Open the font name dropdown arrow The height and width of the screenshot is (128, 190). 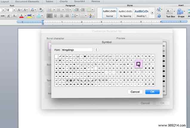(3, 10)
